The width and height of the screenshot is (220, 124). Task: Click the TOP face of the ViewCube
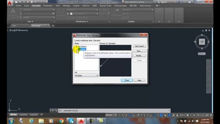tap(202, 42)
